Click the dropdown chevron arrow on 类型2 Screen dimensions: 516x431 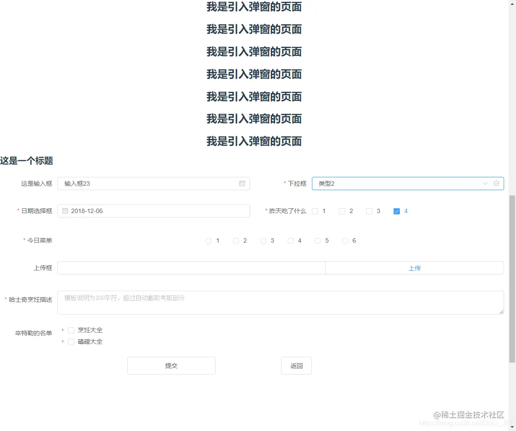(485, 184)
